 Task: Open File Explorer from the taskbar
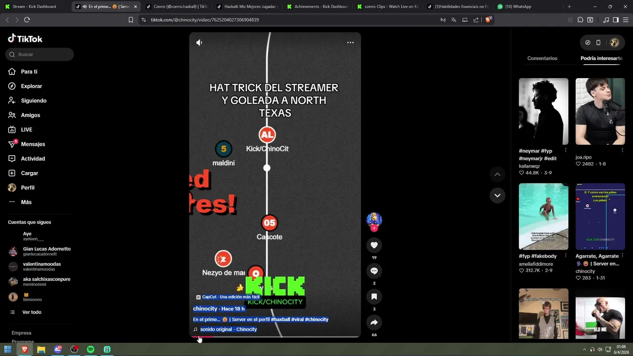41,350
